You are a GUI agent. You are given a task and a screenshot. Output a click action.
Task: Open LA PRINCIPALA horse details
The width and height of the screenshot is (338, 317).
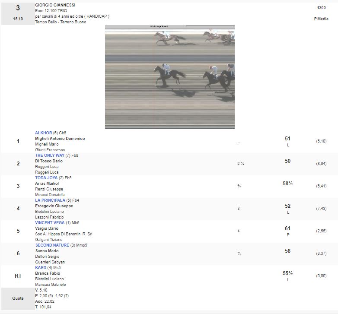(50, 200)
